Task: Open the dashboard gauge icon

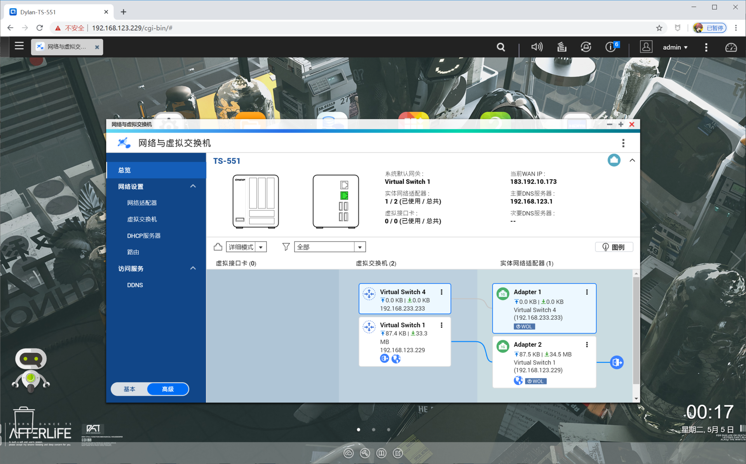Action: pyautogui.click(x=731, y=47)
